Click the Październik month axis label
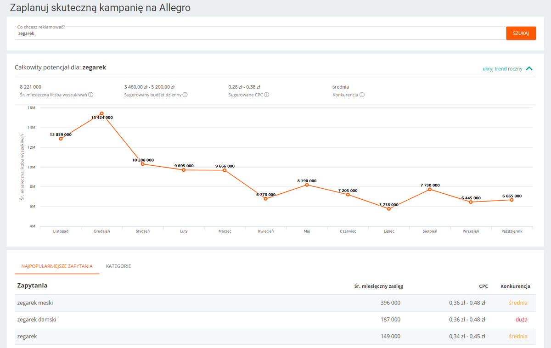Image resolution: width=551 pixels, height=348 pixels. [x=512, y=231]
